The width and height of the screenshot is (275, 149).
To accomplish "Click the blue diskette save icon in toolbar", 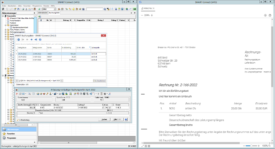I will (122, 9).
